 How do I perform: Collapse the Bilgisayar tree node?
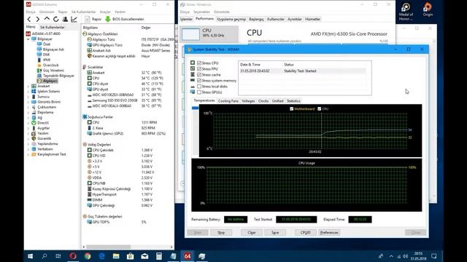point(28,39)
